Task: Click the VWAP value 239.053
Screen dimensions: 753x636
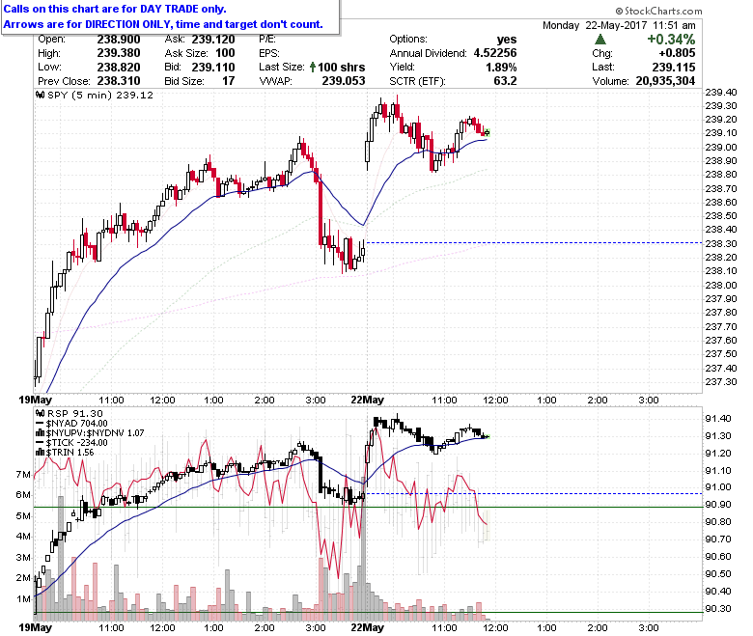Action: 344,81
